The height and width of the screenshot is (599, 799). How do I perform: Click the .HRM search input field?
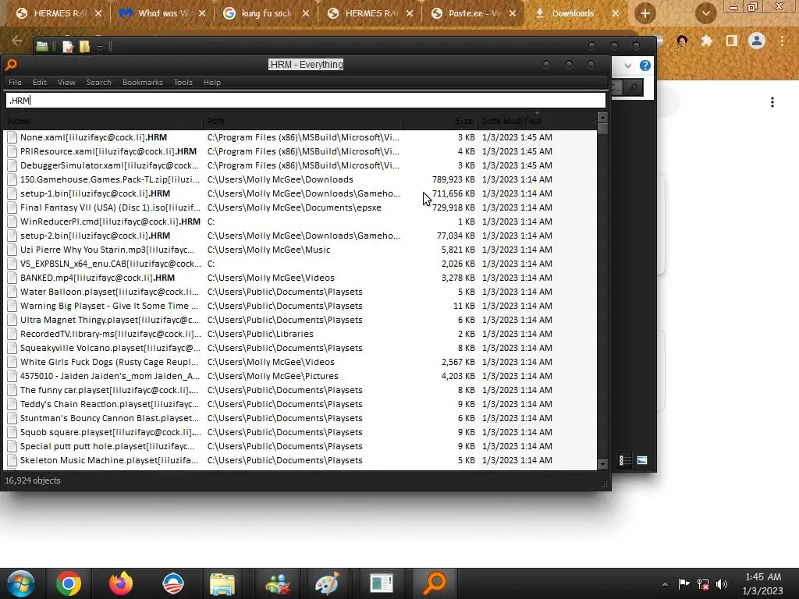point(306,101)
